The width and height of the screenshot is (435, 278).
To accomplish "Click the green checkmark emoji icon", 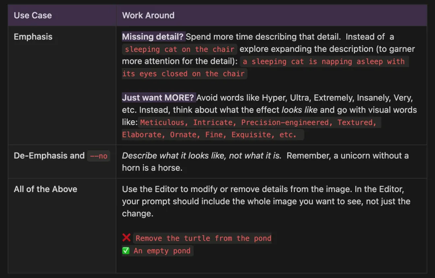I will tap(126, 251).
